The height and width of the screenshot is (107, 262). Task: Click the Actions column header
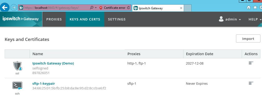(251, 54)
